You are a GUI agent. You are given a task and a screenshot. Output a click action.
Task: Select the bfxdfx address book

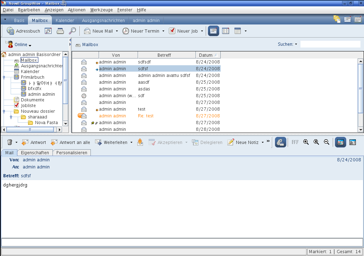point(34,88)
